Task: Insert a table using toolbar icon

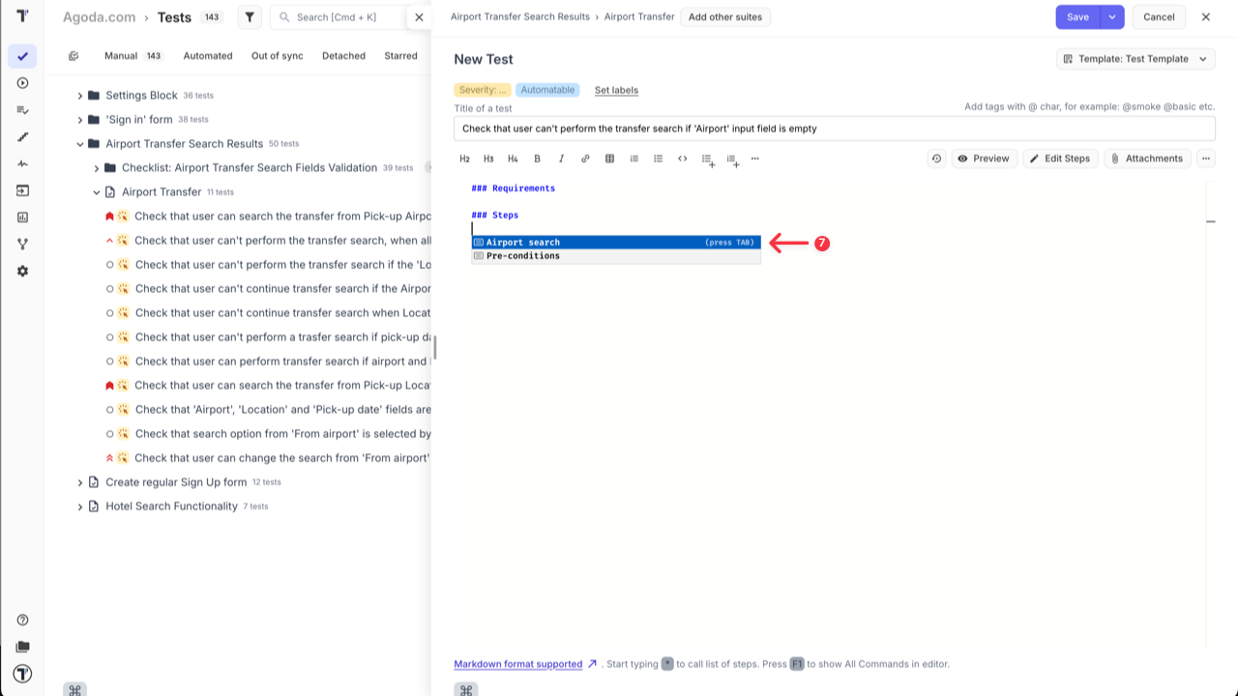Action: (x=609, y=159)
